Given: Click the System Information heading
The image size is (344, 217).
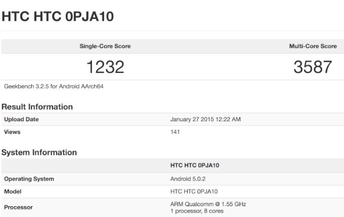Looking at the screenshot, I should click(x=39, y=152).
